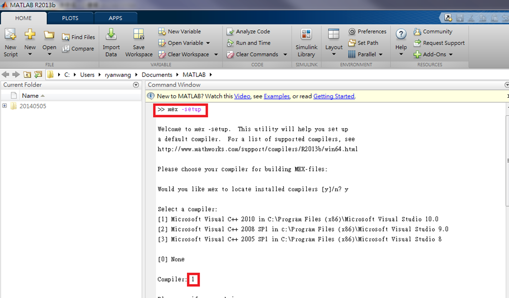The width and height of the screenshot is (509, 298).
Task: Click the new shortcut icon in quick access toolbar
Action: tap(448, 18)
